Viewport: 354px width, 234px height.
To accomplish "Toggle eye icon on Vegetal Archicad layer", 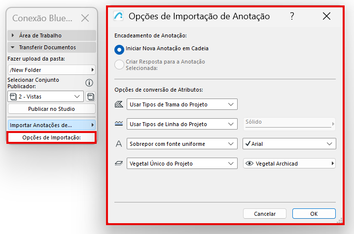I will coord(249,164).
